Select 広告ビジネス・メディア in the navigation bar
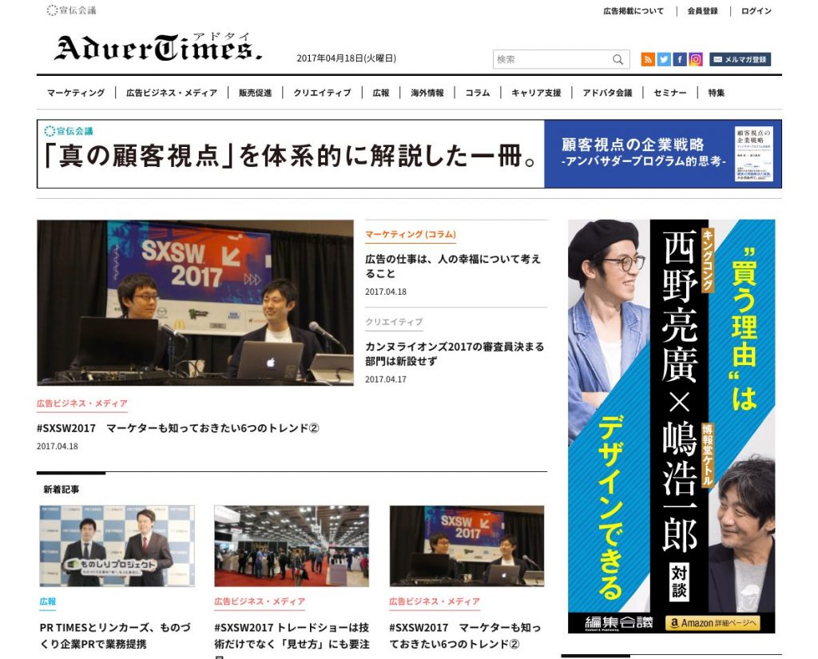 pyautogui.click(x=172, y=93)
